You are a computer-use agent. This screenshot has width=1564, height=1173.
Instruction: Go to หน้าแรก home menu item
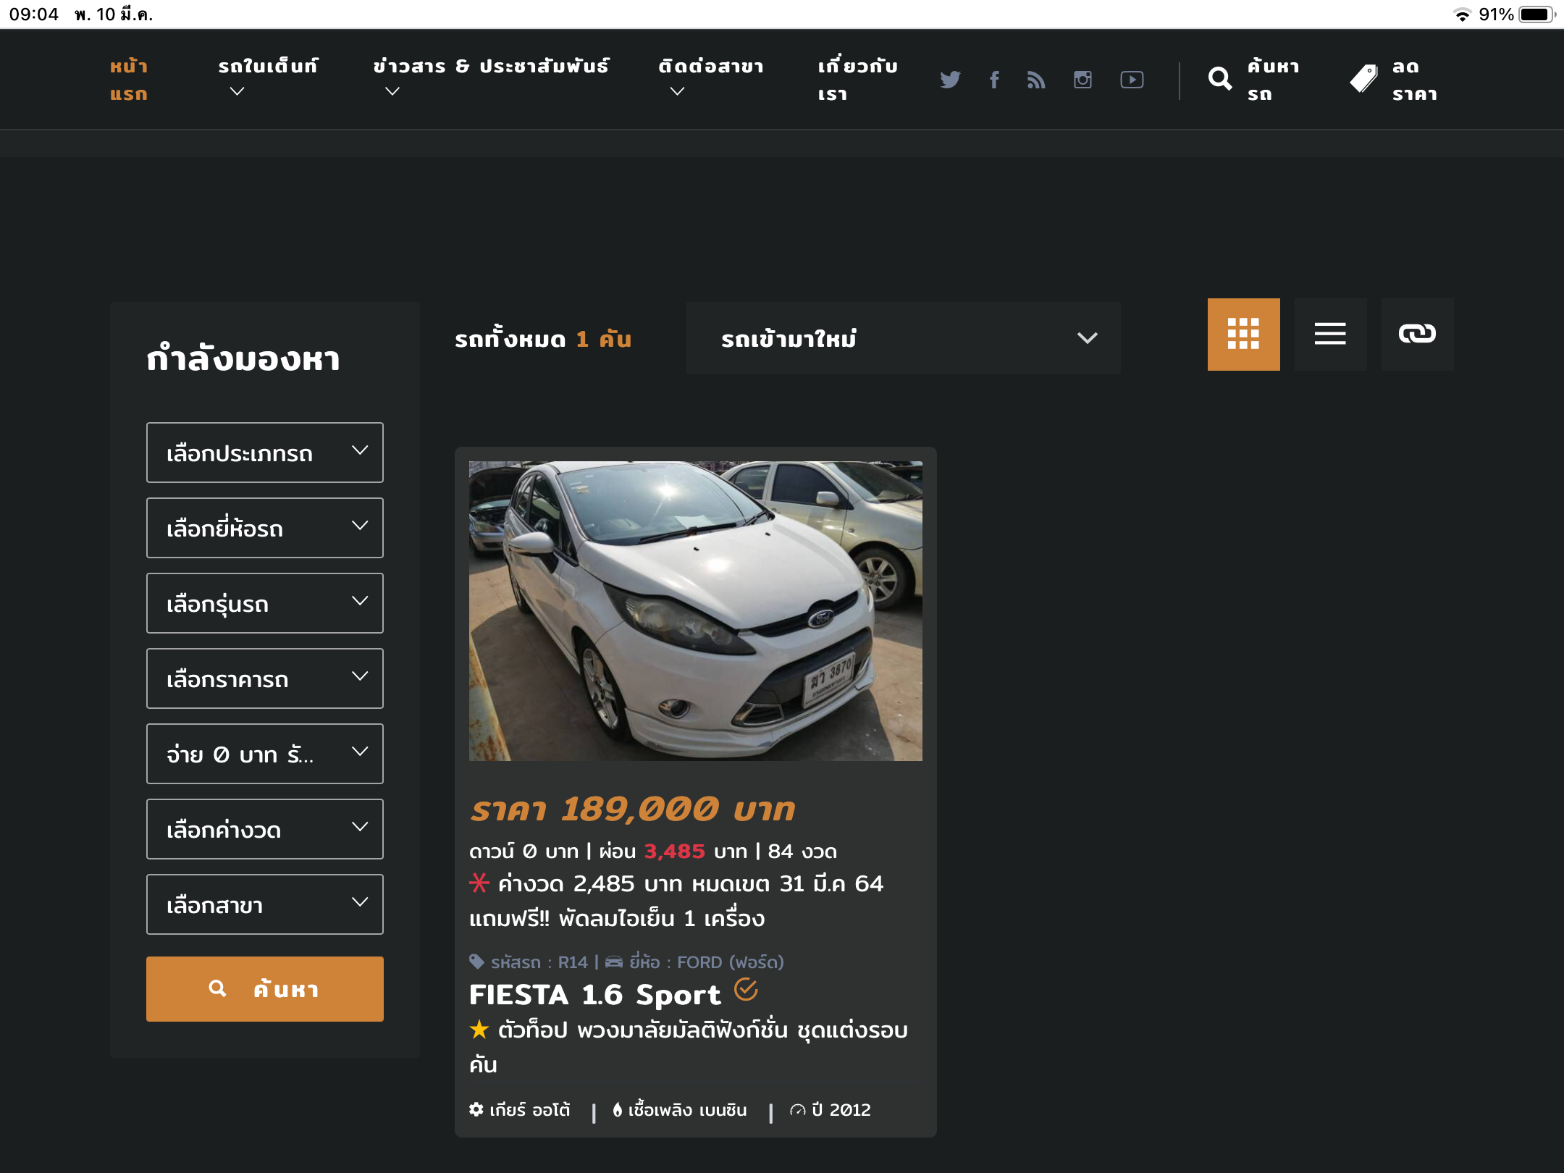[129, 80]
